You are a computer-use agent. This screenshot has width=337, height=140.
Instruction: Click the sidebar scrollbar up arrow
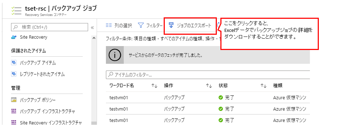tap(94, 38)
